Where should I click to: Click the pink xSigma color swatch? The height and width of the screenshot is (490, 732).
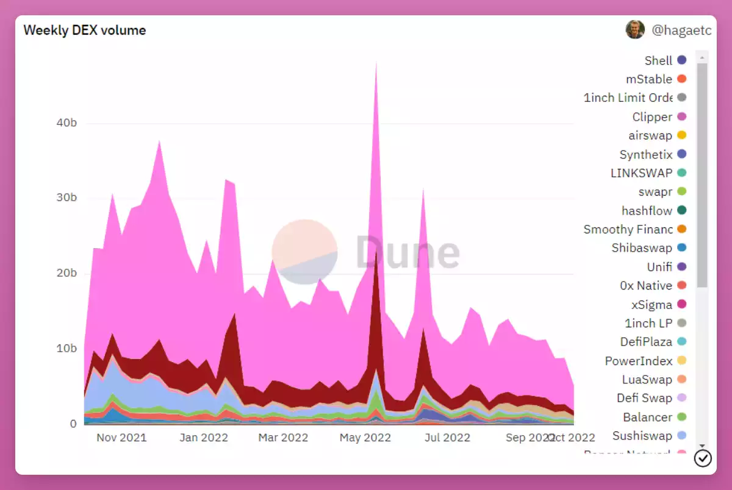682,305
